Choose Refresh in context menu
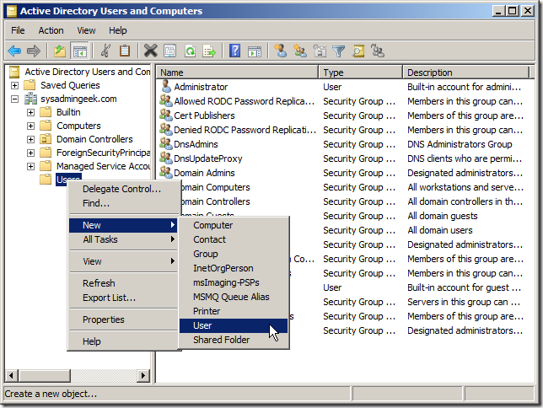Screen dimensions: 543x408 coord(123,283)
